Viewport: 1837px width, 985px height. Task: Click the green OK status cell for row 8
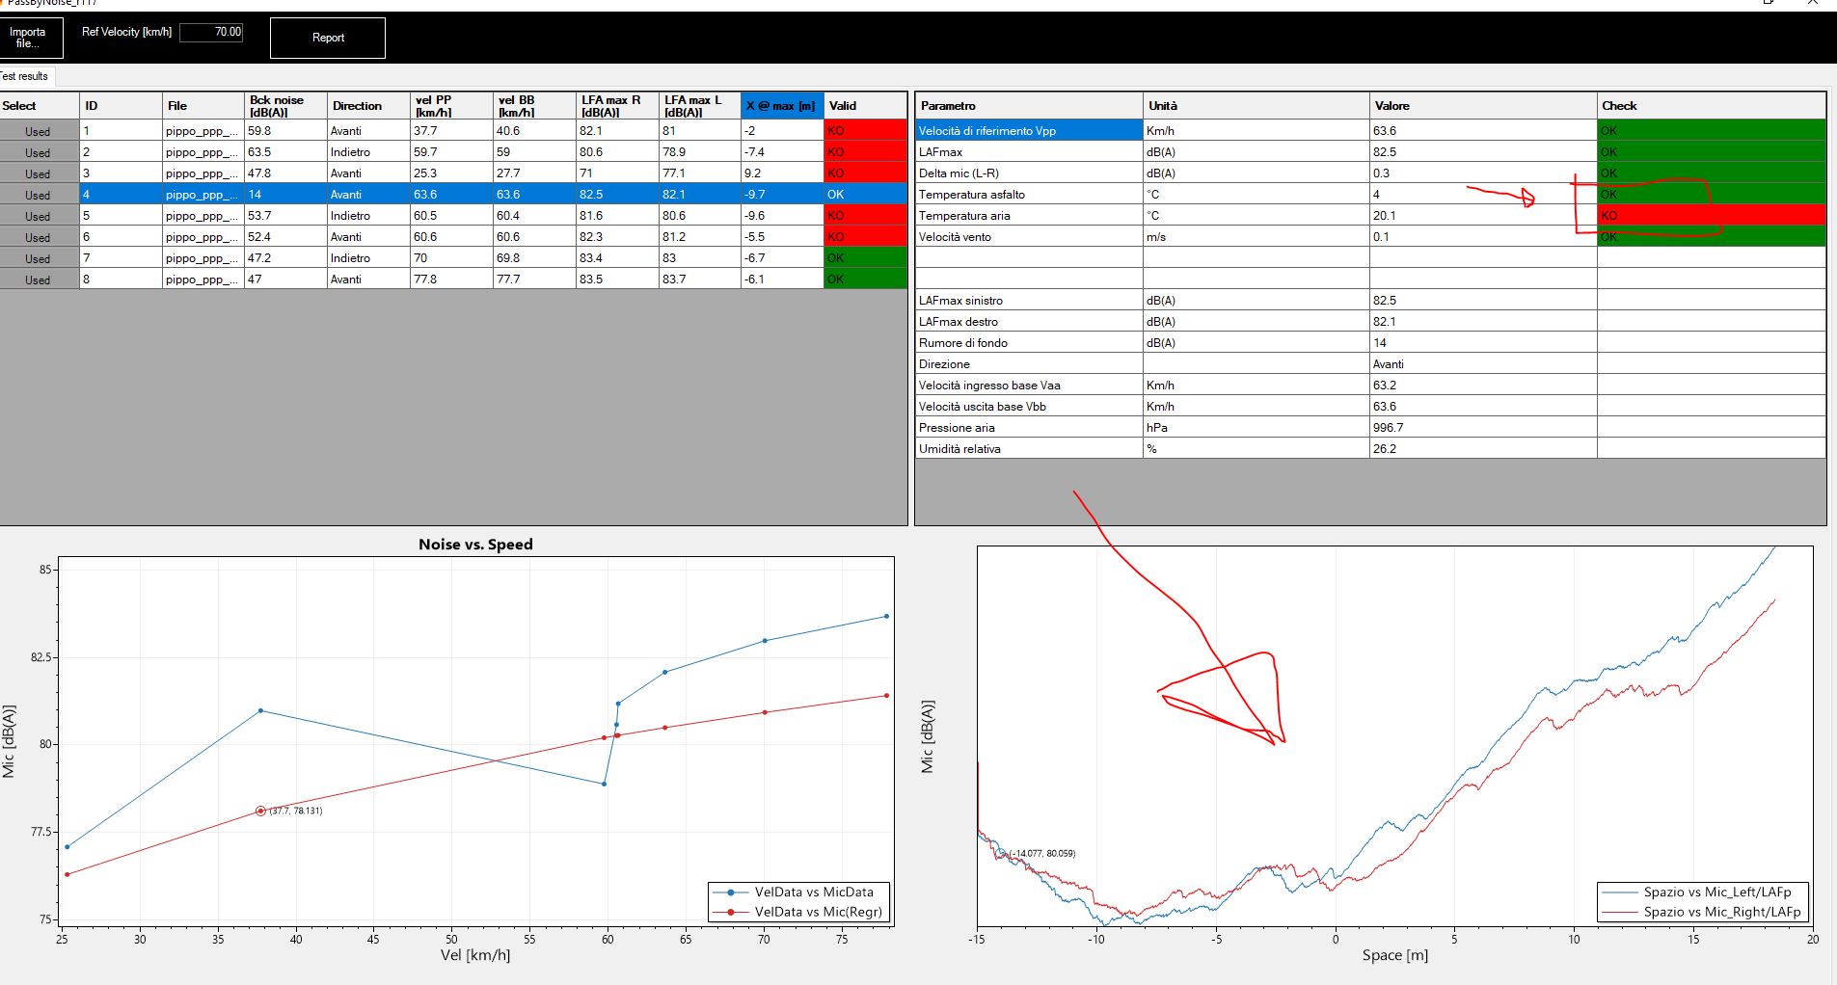pos(864,280)
